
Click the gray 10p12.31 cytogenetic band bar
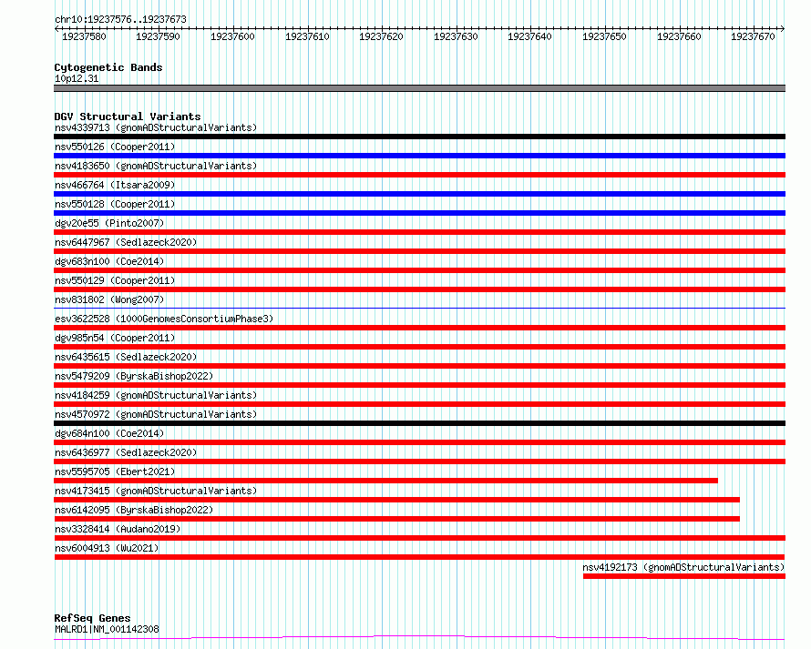419,89
